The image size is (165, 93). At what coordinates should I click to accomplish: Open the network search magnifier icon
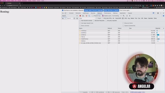click(x=89, y=16)
